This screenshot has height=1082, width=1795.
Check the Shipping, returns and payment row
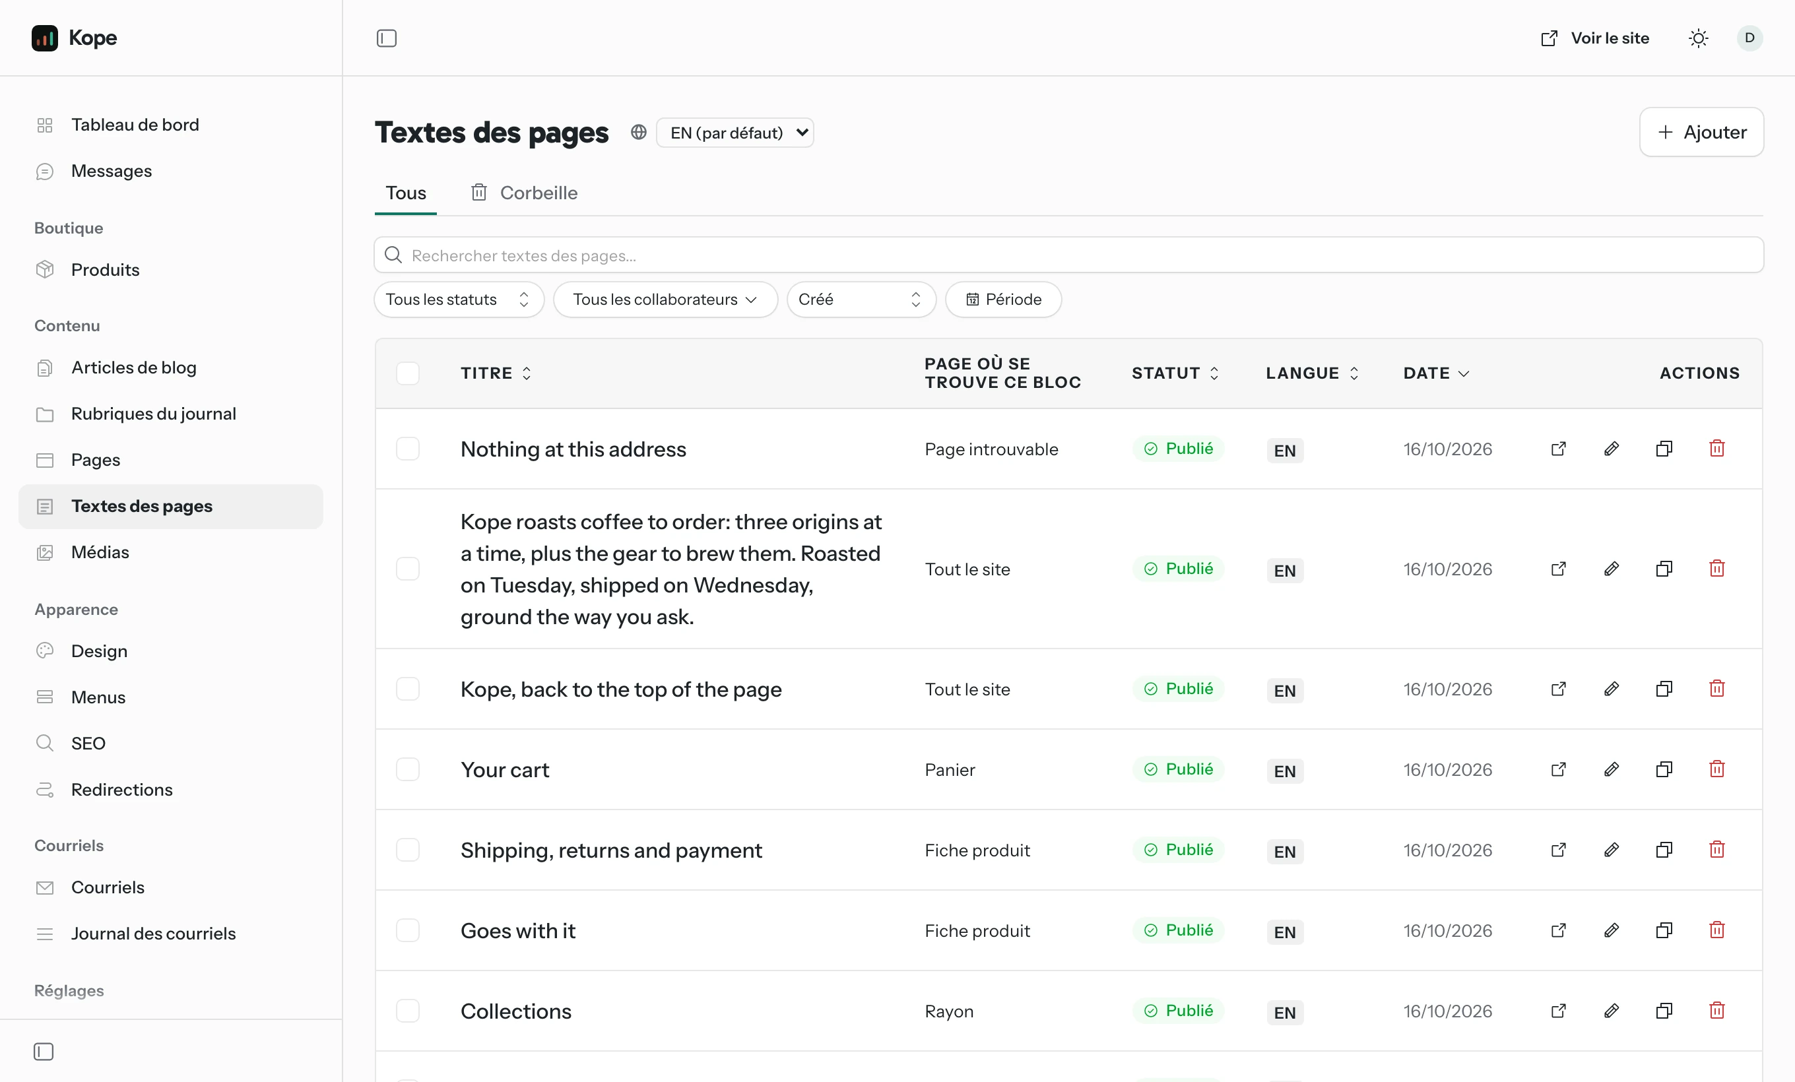pyautogui.click(x=407, y=850)
